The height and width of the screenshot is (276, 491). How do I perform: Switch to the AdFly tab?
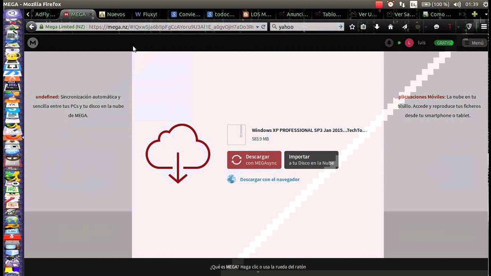tap(45, 14)
